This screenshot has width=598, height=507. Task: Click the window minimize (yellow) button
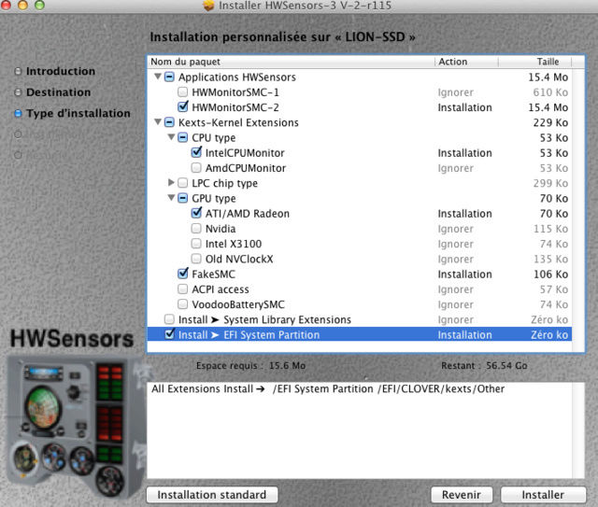point(22,5)
